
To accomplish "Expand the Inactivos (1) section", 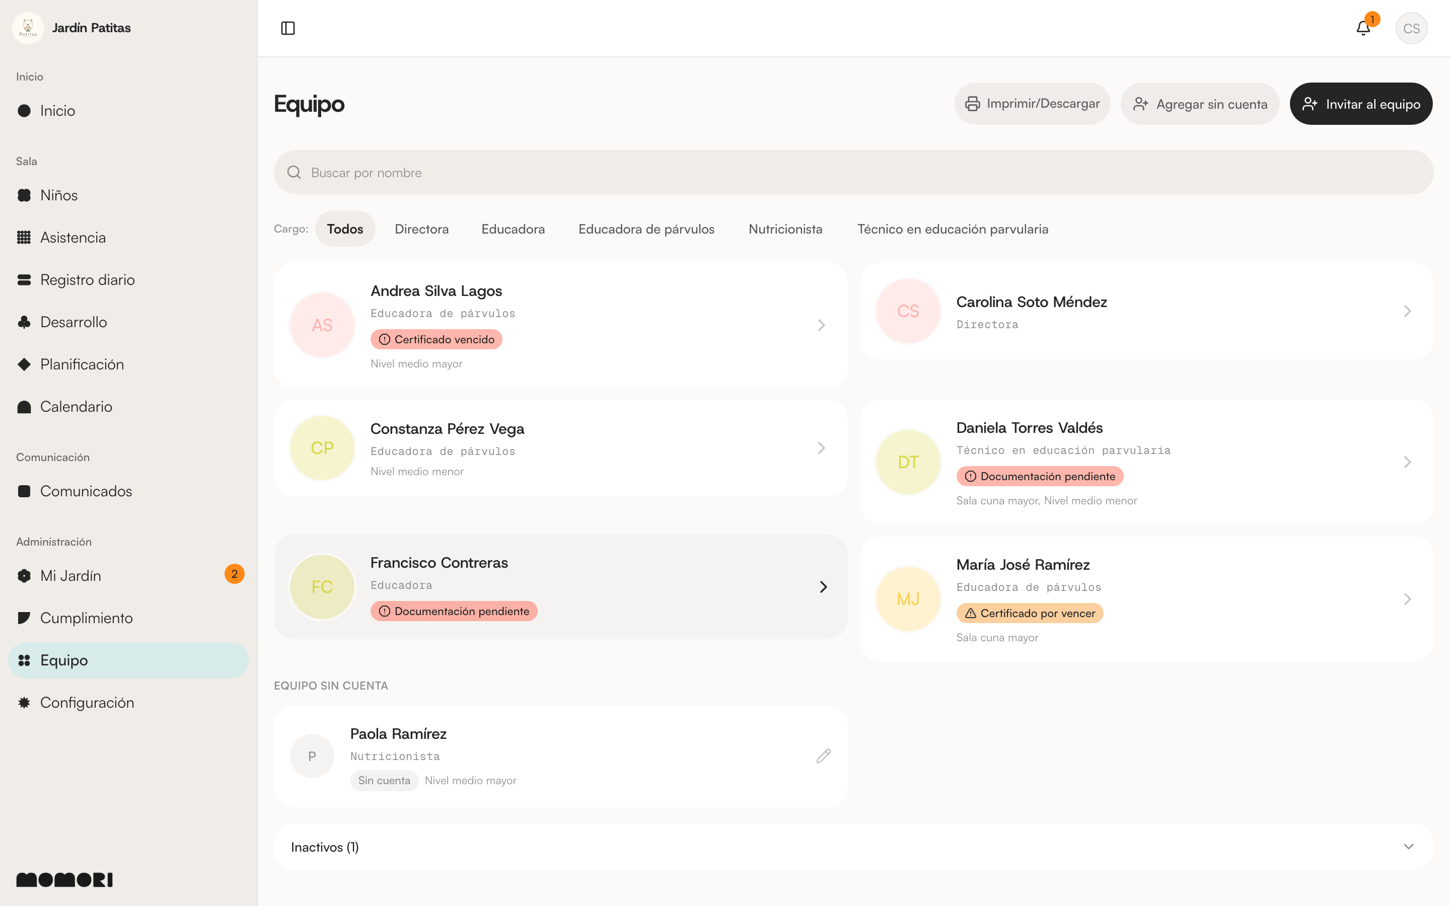I will click(853, 847).
